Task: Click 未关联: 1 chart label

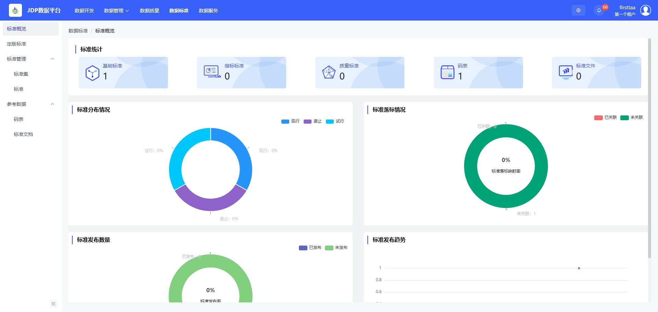Action: pos(526,214)
